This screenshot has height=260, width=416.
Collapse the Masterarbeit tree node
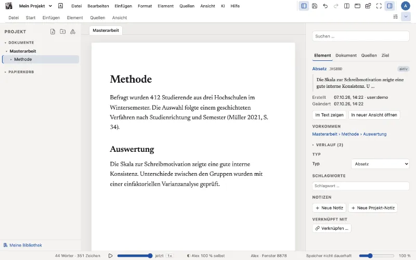[6, 51]
